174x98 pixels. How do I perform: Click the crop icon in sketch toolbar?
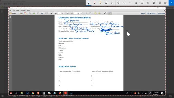click(x=136, y=3)
